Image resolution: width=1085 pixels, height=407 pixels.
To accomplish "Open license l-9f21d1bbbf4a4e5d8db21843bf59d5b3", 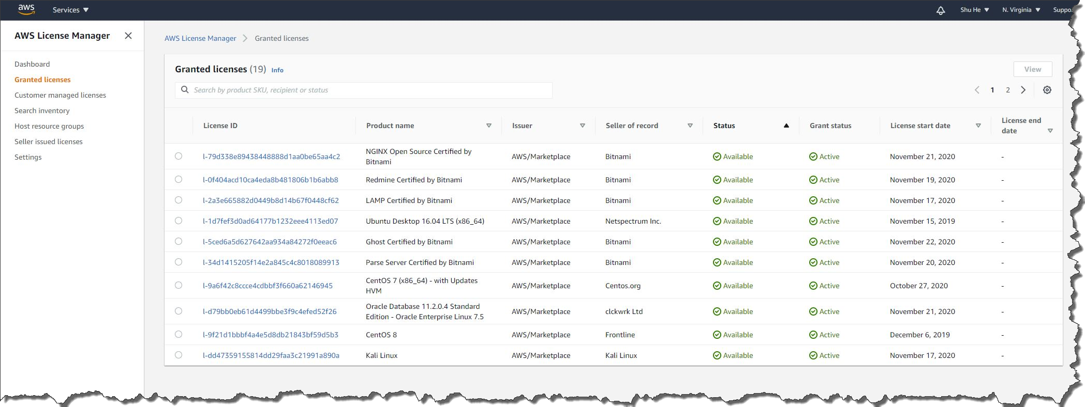I will 271,335.
